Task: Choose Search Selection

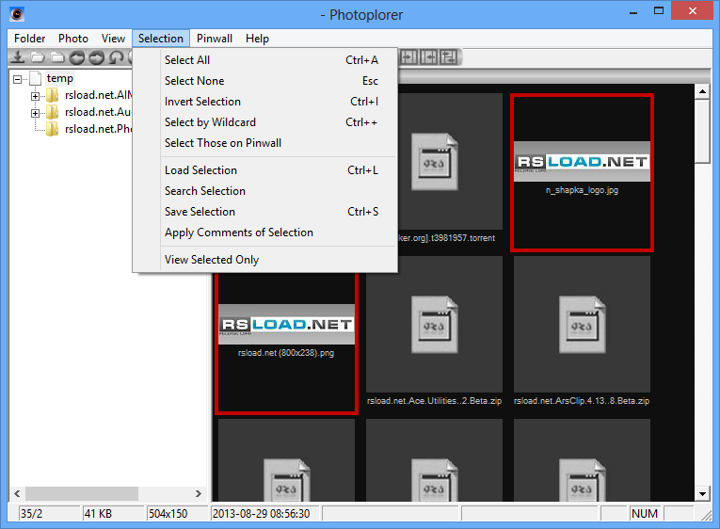Action: (265, 191)
